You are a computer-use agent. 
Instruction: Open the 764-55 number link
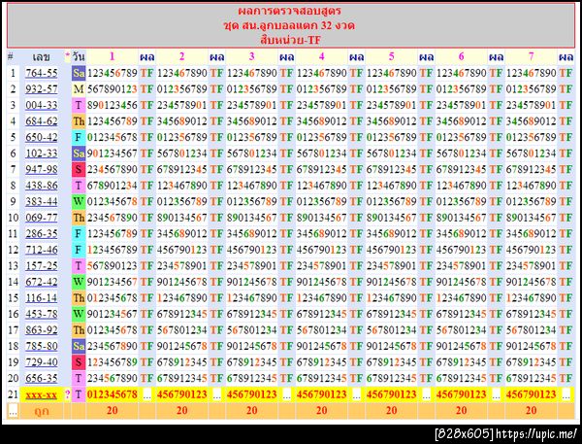click(x=41, y=73)
